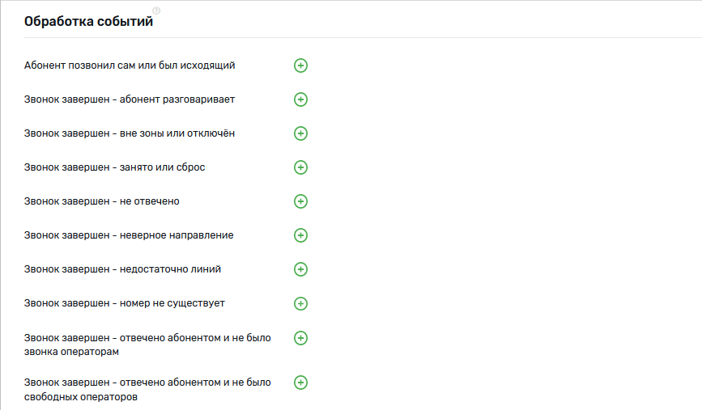Select label text 'Абонент позвонил сам или был исходящий'

[x=130, y=65]
